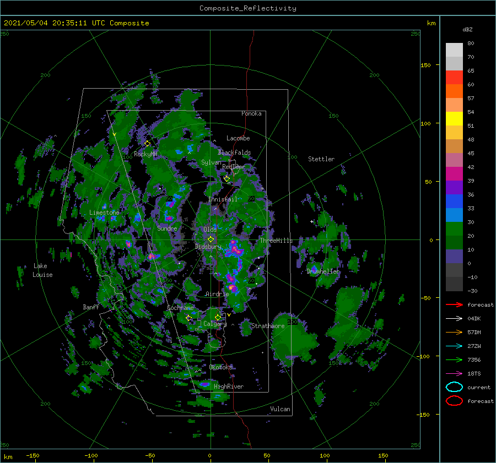Click the Lake Louise label
The image size is (496, 463).
(x=42, y=270)
